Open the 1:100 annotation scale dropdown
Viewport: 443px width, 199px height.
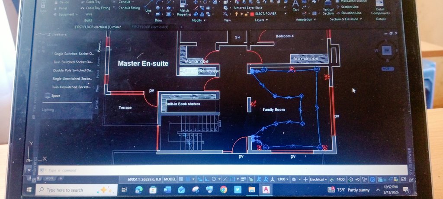tap(283, 179)
